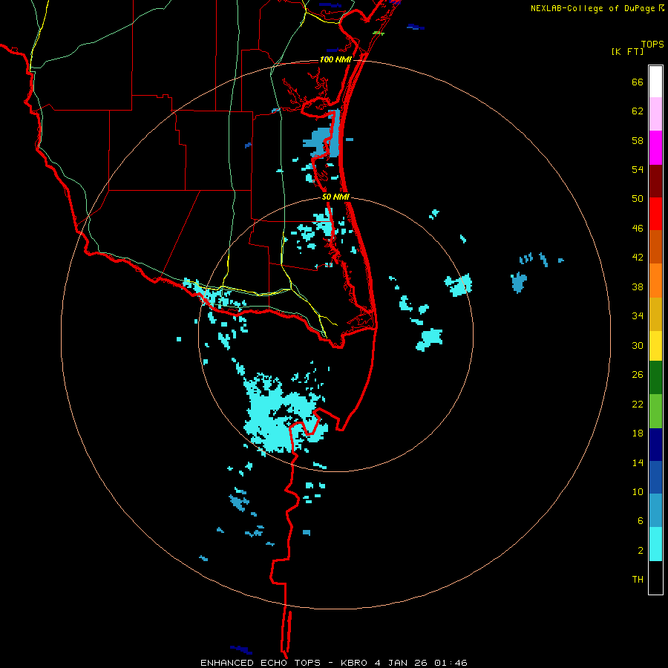Select the 14 legend value
The image size is (668, 668).
coord(638,462)
